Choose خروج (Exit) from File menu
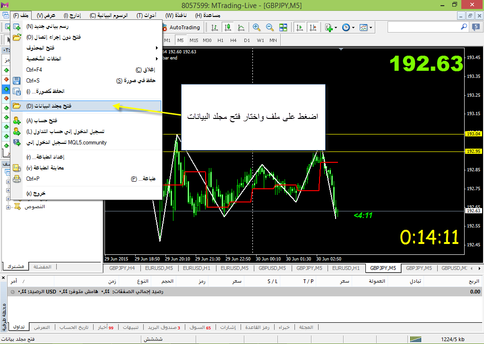Screen dimensions: 484x344 pyautogui.click(x=86, y=193)
